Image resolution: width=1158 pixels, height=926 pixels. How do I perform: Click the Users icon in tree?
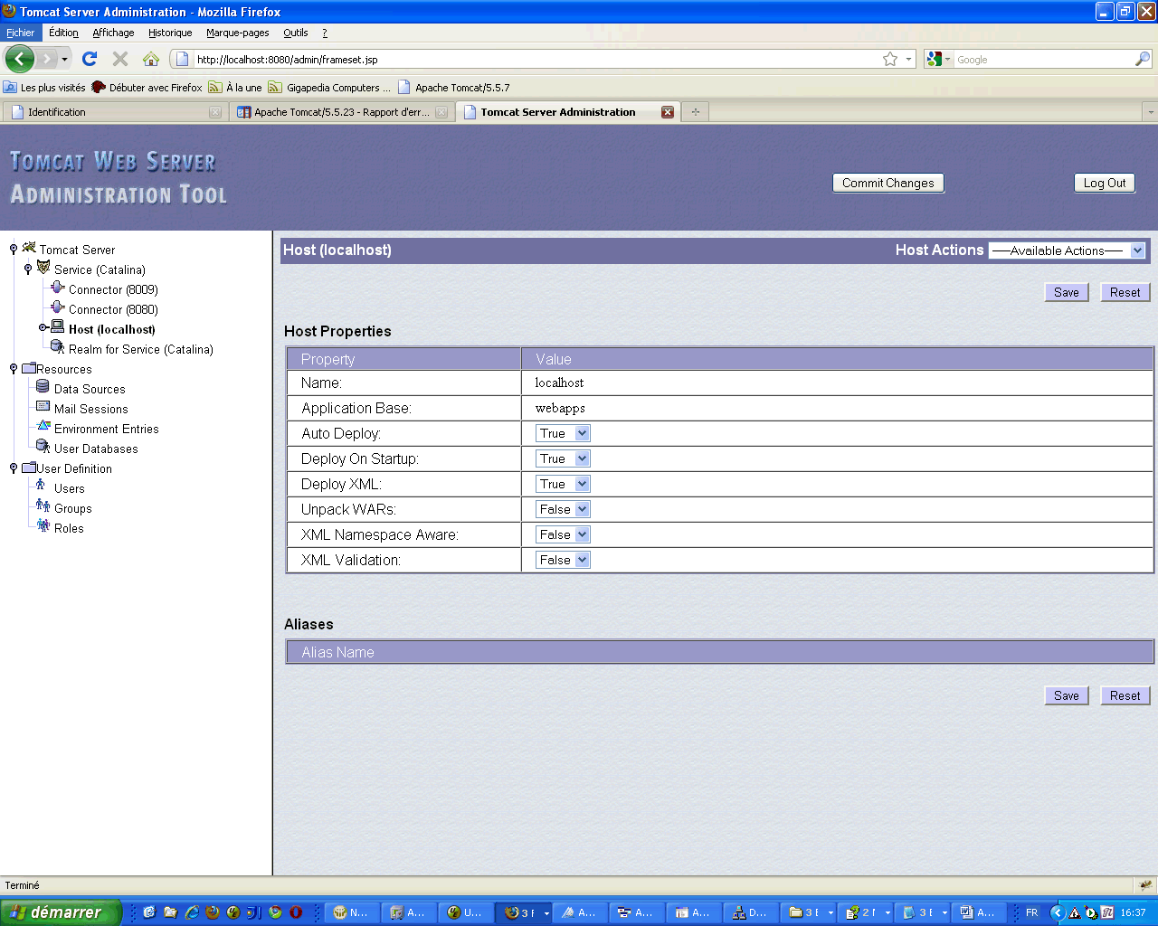(x=41, y=487)
